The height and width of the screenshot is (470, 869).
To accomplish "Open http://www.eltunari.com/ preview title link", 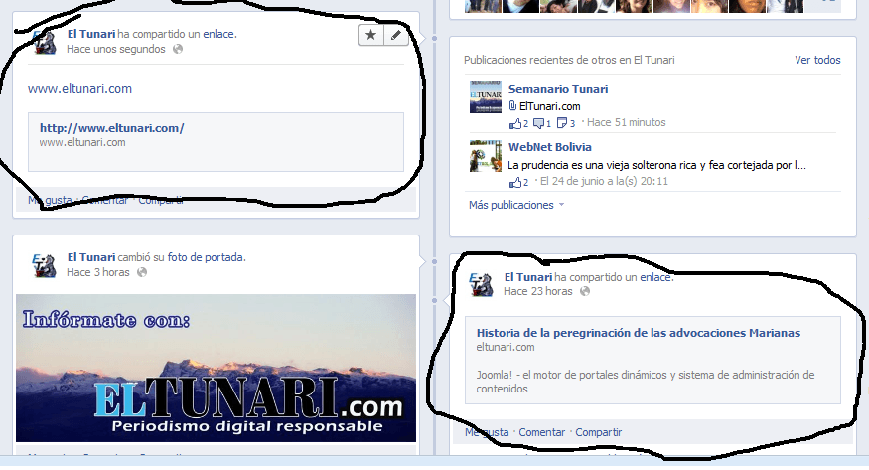I will [112, 128].
